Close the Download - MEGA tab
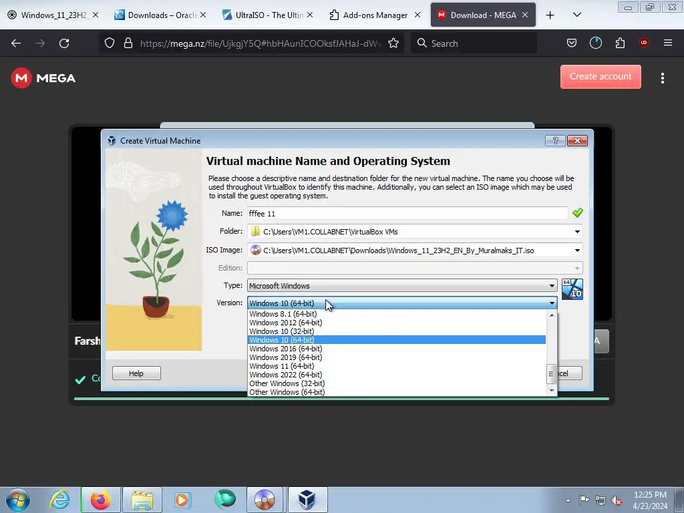 click(525, 15)
